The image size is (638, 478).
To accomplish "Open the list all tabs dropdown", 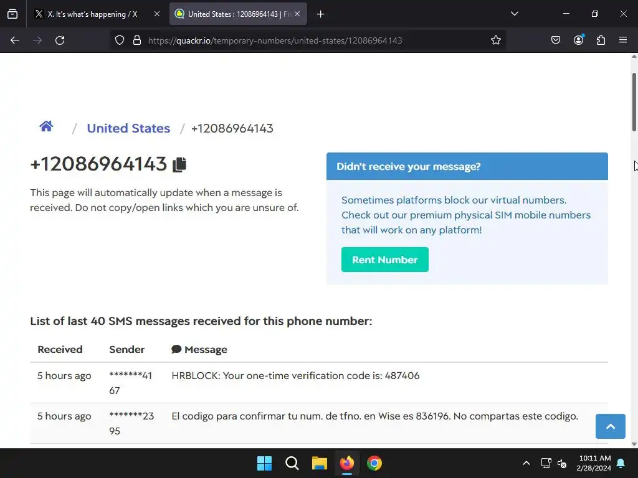I will [x=514, y=14].
